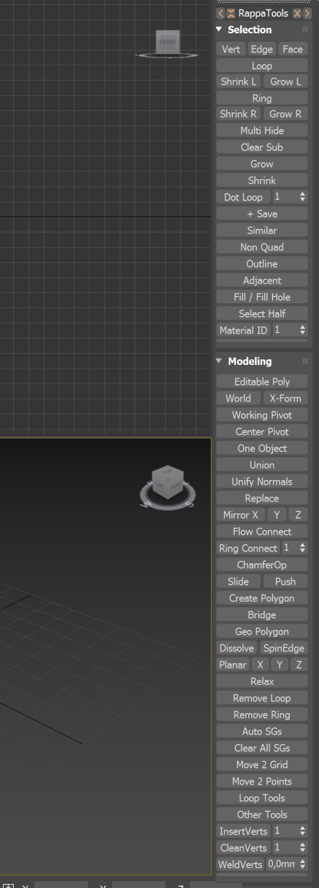Image resolution: width=319 pixels, height=888 pixels.
Task: Click the Selection rollout grip dots
Action: (x=305, y=30)
